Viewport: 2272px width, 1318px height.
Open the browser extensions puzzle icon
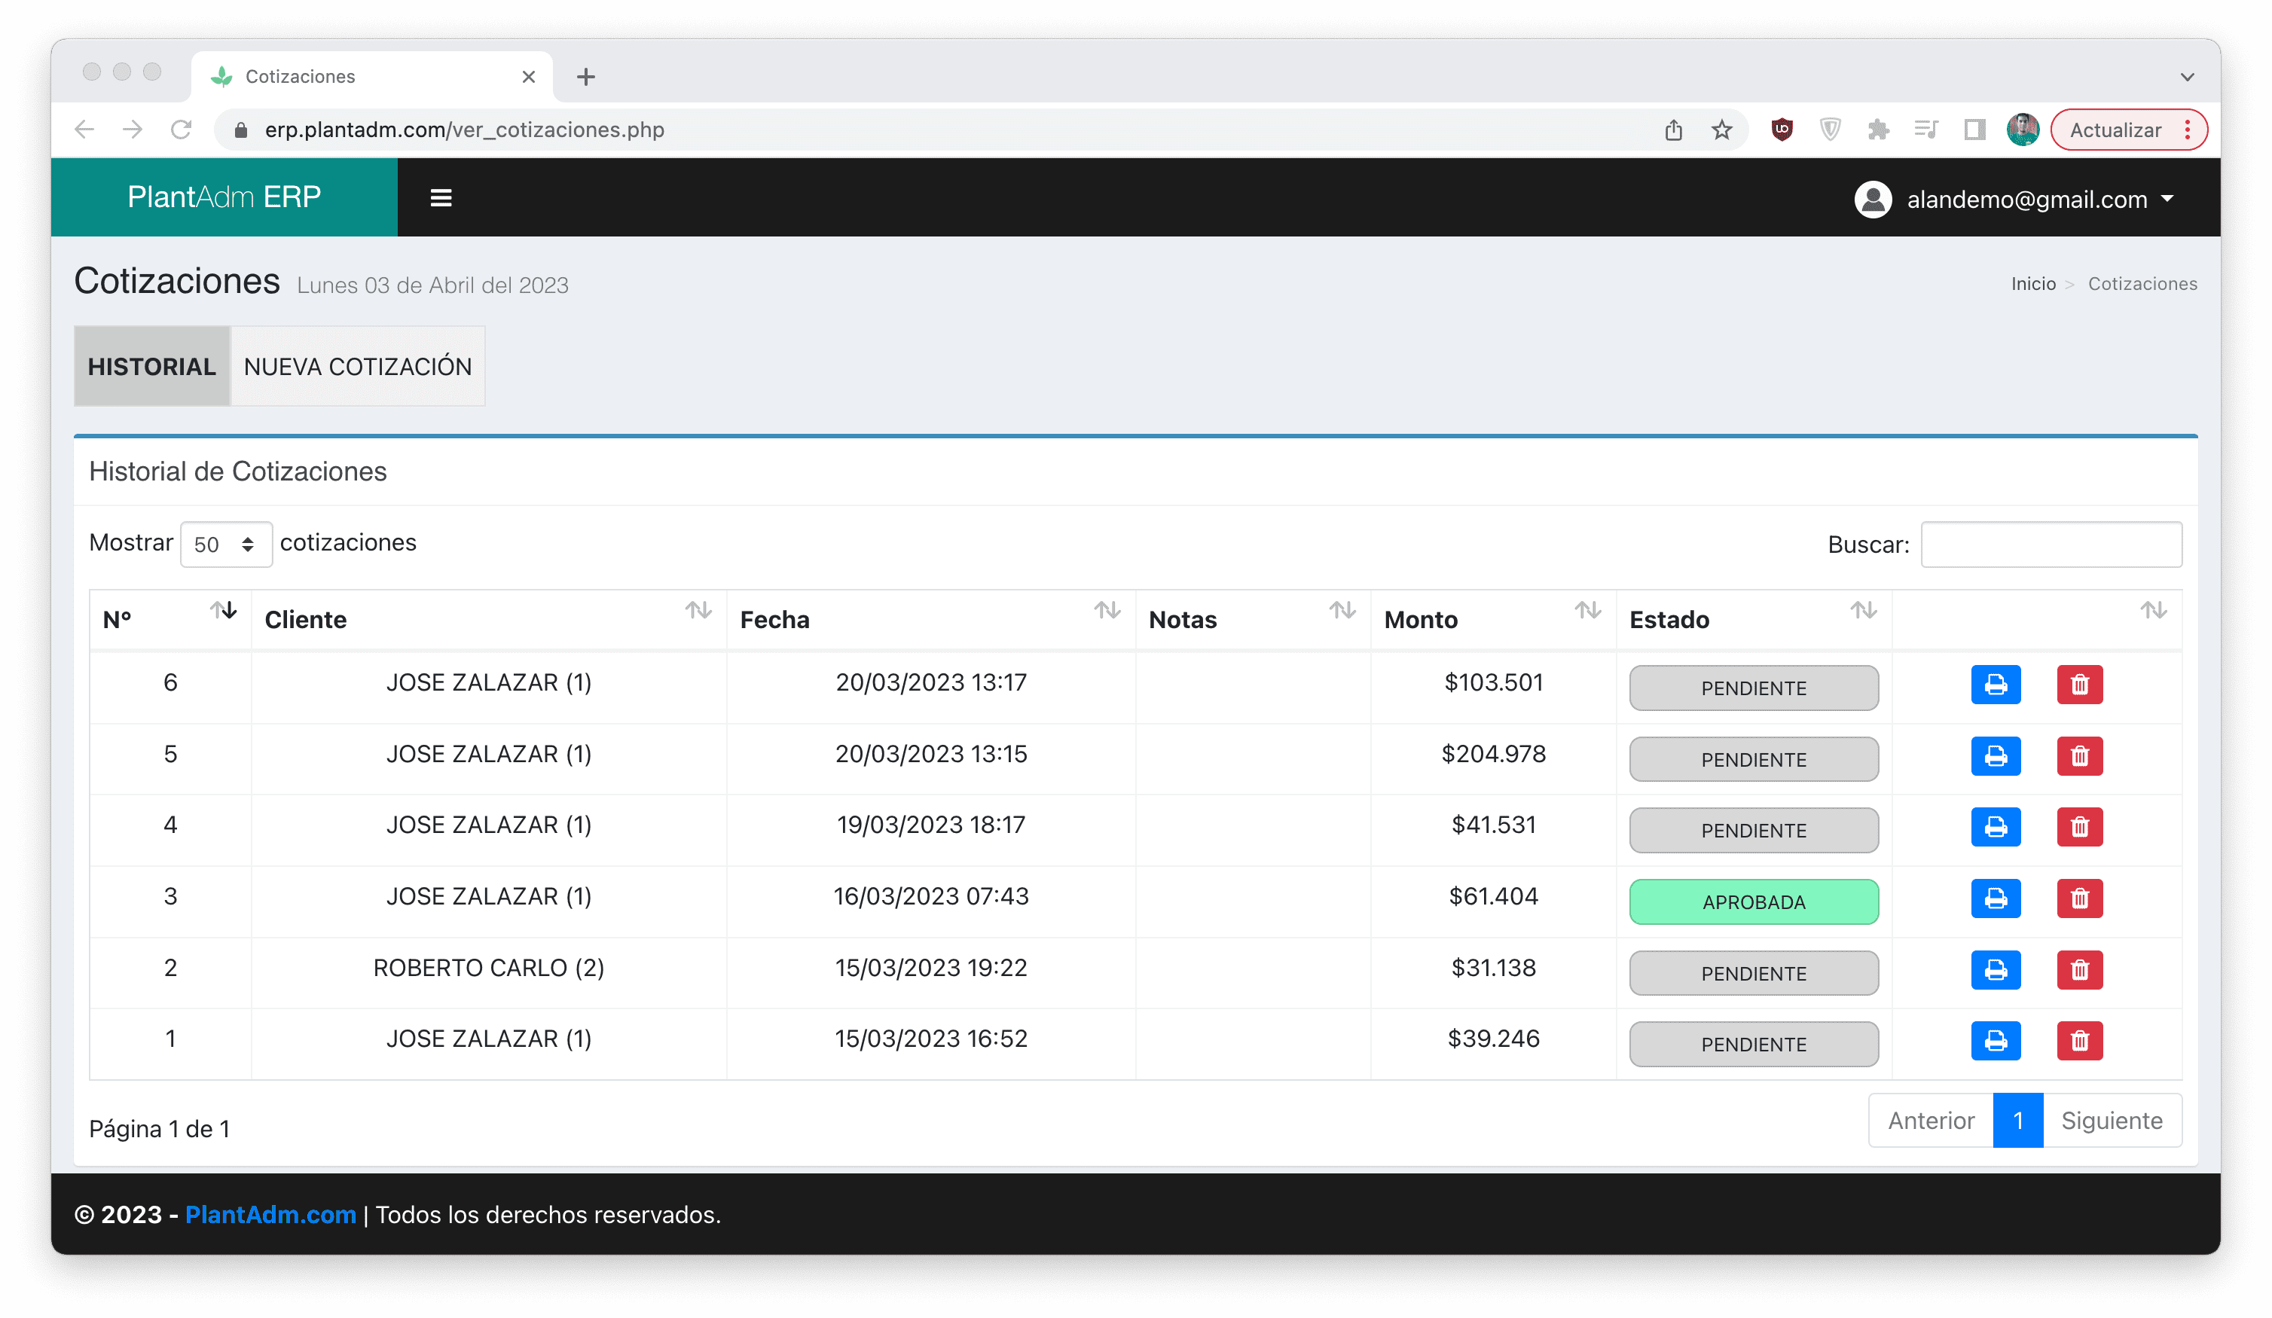1878,130
